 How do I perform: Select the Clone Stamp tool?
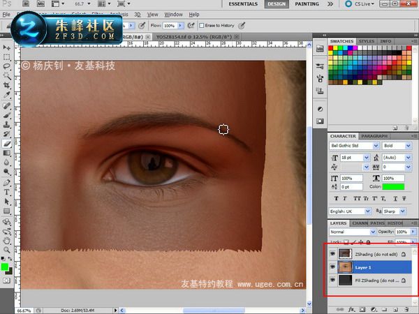(6, 124)
